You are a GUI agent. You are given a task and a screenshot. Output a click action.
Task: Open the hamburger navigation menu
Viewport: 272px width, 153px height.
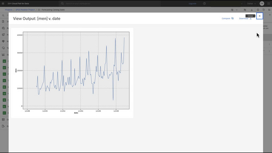coord(3,3)
